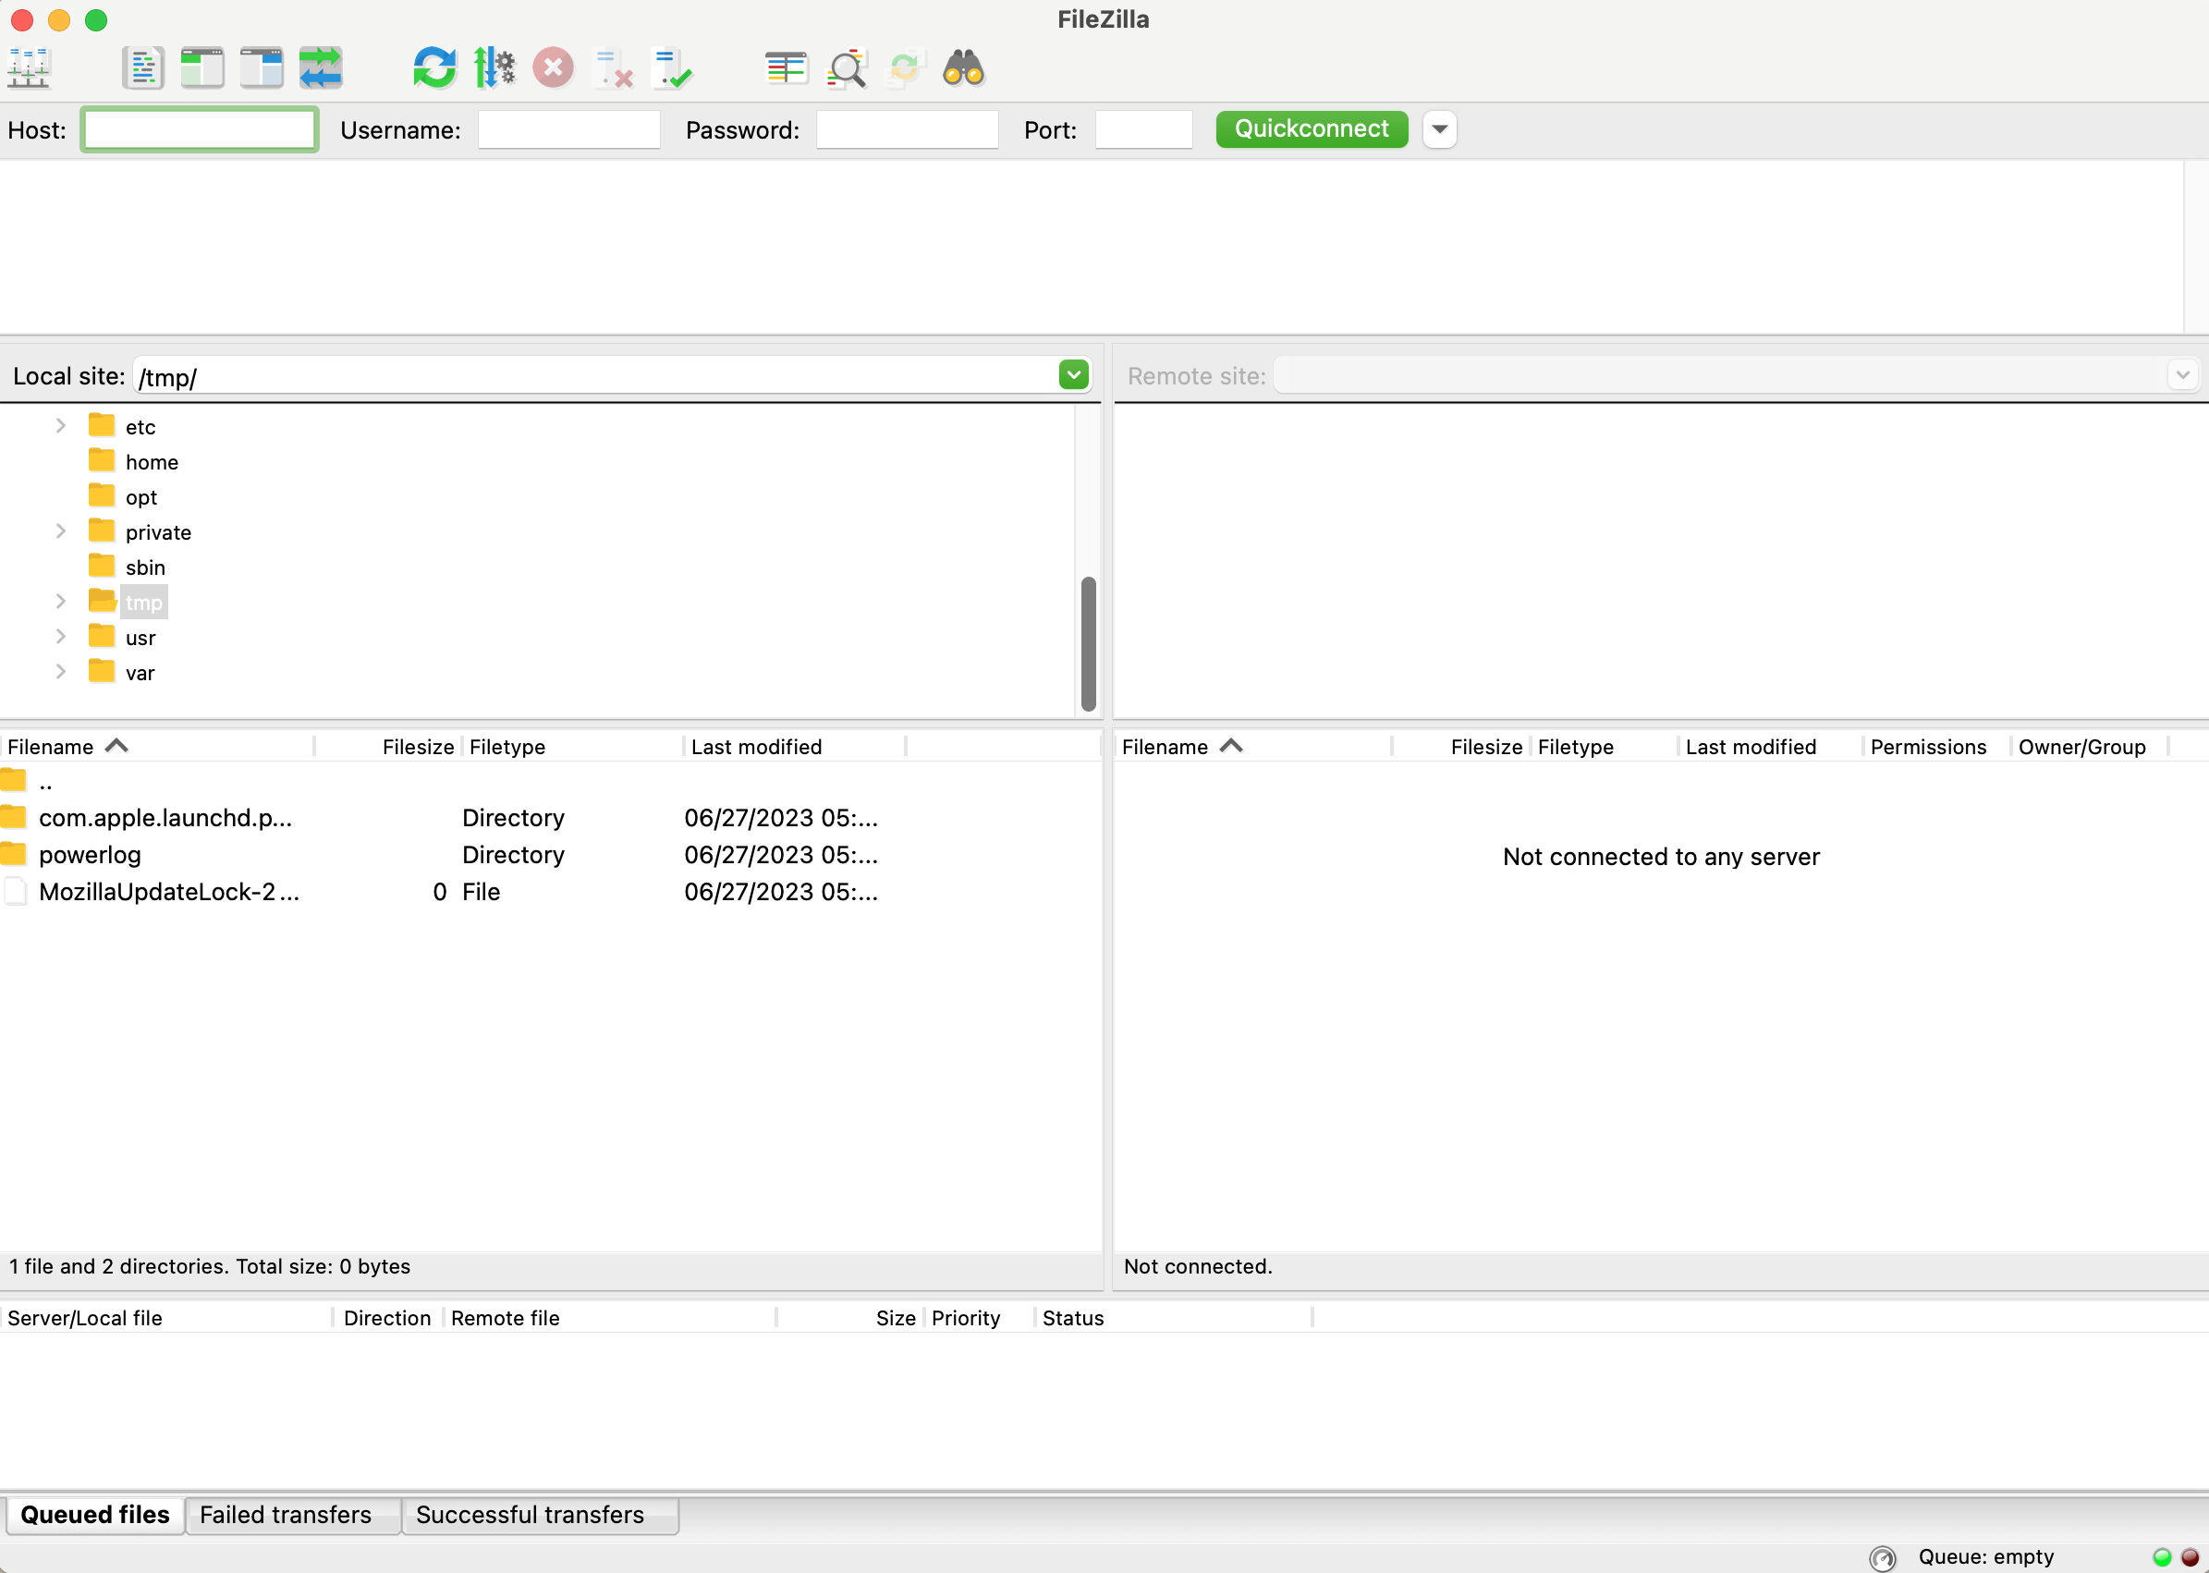This screenshot has height=1573, width=2209.
Task: Refresh the file and folder lists
Action: click(x=433, y=67)
